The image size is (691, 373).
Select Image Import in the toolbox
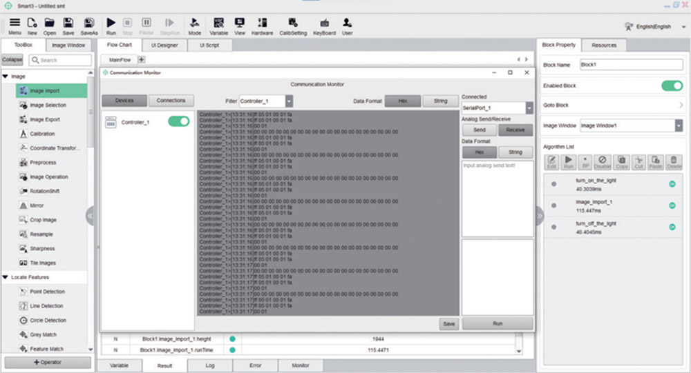52,90
